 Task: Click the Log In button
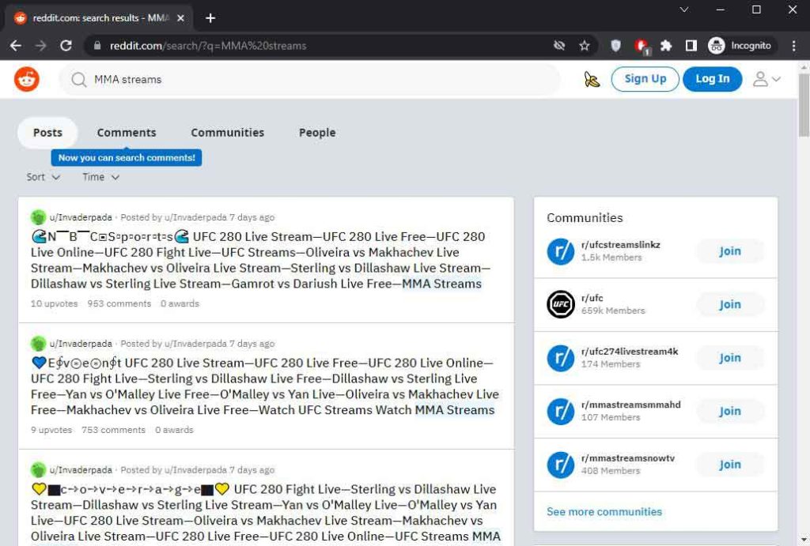pos(713,79)
